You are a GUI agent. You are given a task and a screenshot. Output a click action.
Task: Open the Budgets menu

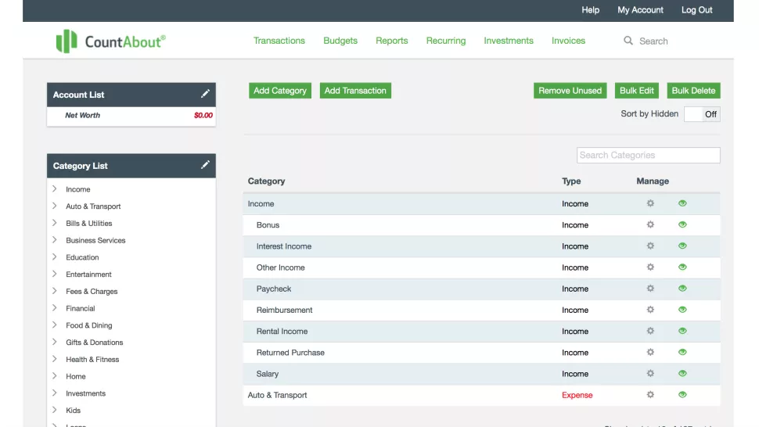pos(340,41)
